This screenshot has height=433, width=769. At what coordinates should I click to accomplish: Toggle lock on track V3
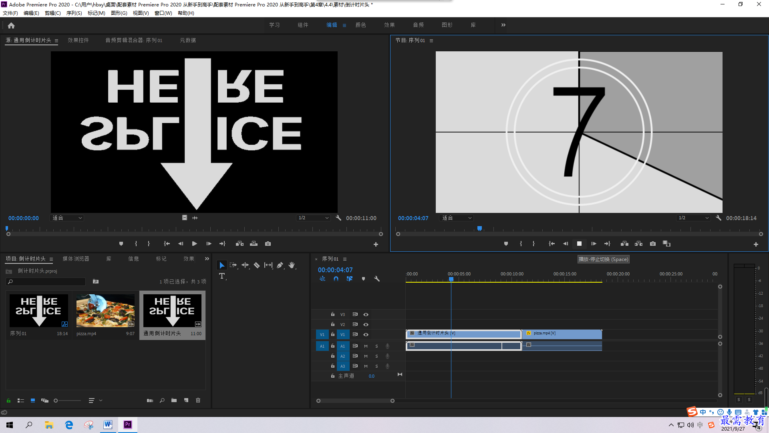point(332,314)
